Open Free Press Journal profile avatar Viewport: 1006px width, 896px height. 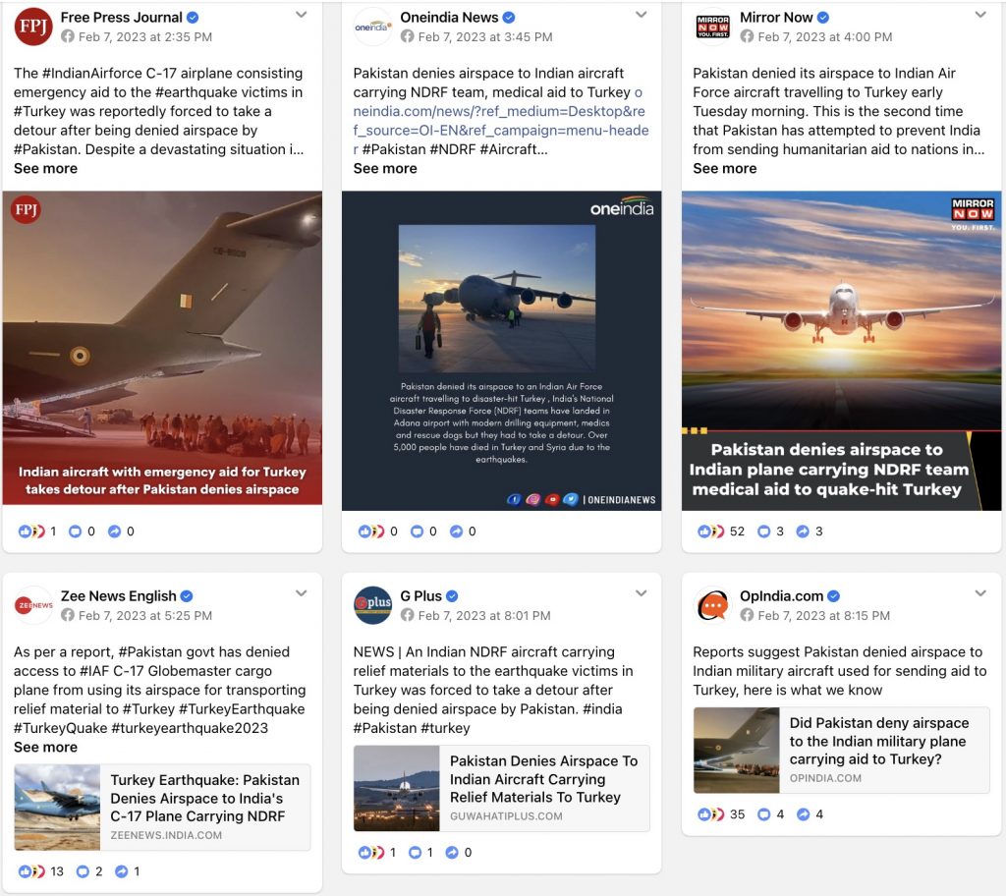coord(32,27)
